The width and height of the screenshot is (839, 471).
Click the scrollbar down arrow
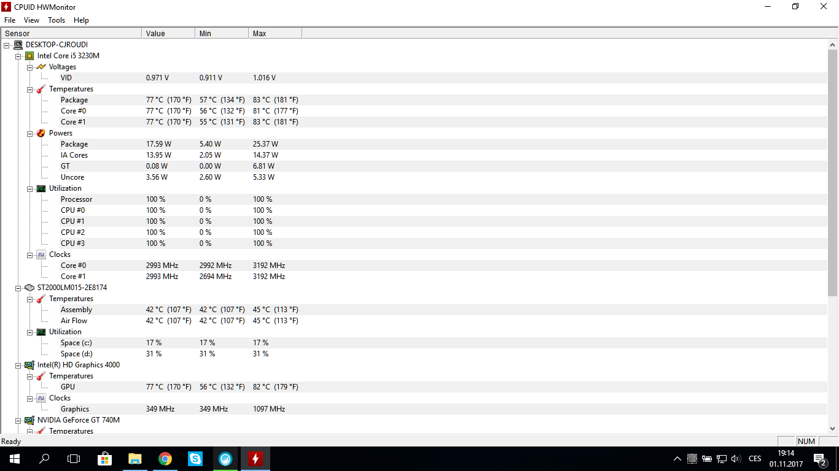pyautogui.click(x=833, y=429)
